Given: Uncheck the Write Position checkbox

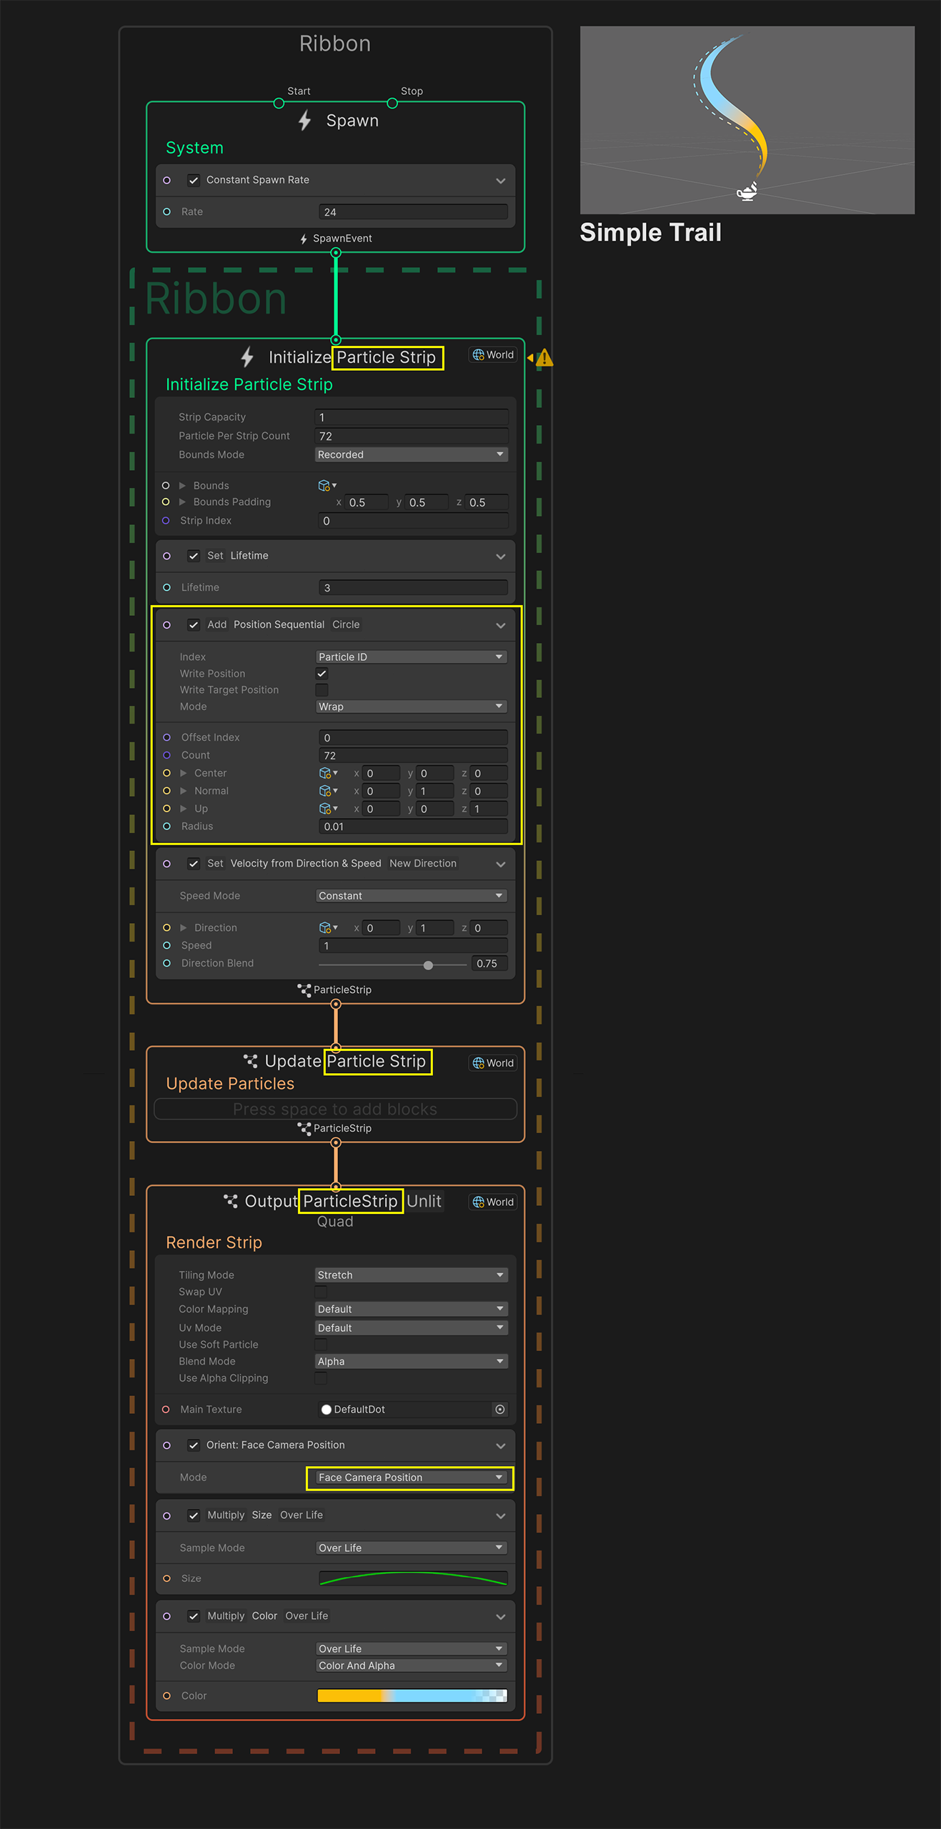Looking at the screenshot, I should (322, 673).
